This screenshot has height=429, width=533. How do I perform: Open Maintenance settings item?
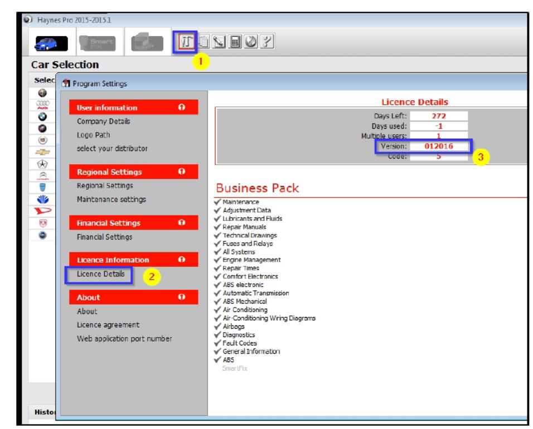[112, 199]
